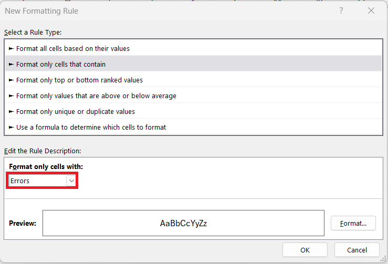Confirm the rule with OK
This screenshot has height=264, width=388.
point(305,250)
